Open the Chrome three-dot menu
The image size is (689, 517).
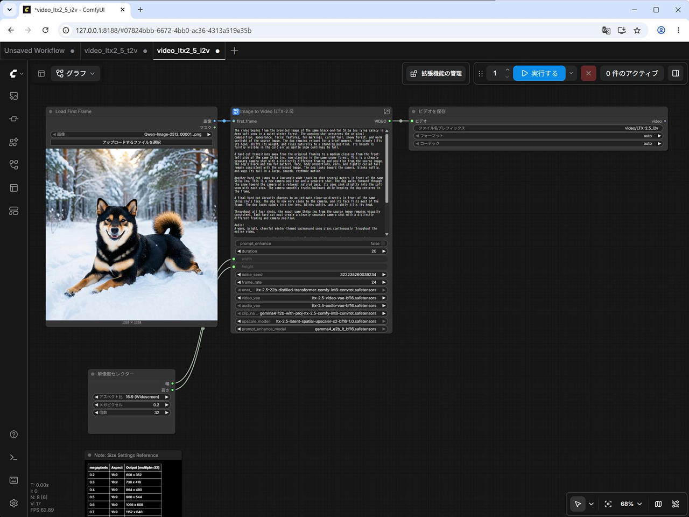(678, 31)
